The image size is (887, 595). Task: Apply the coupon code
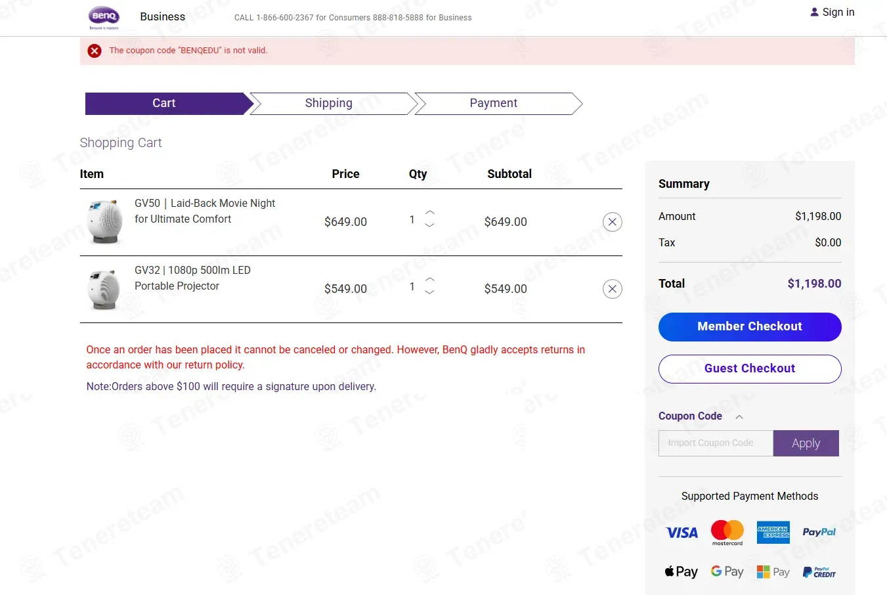(806, 443)
